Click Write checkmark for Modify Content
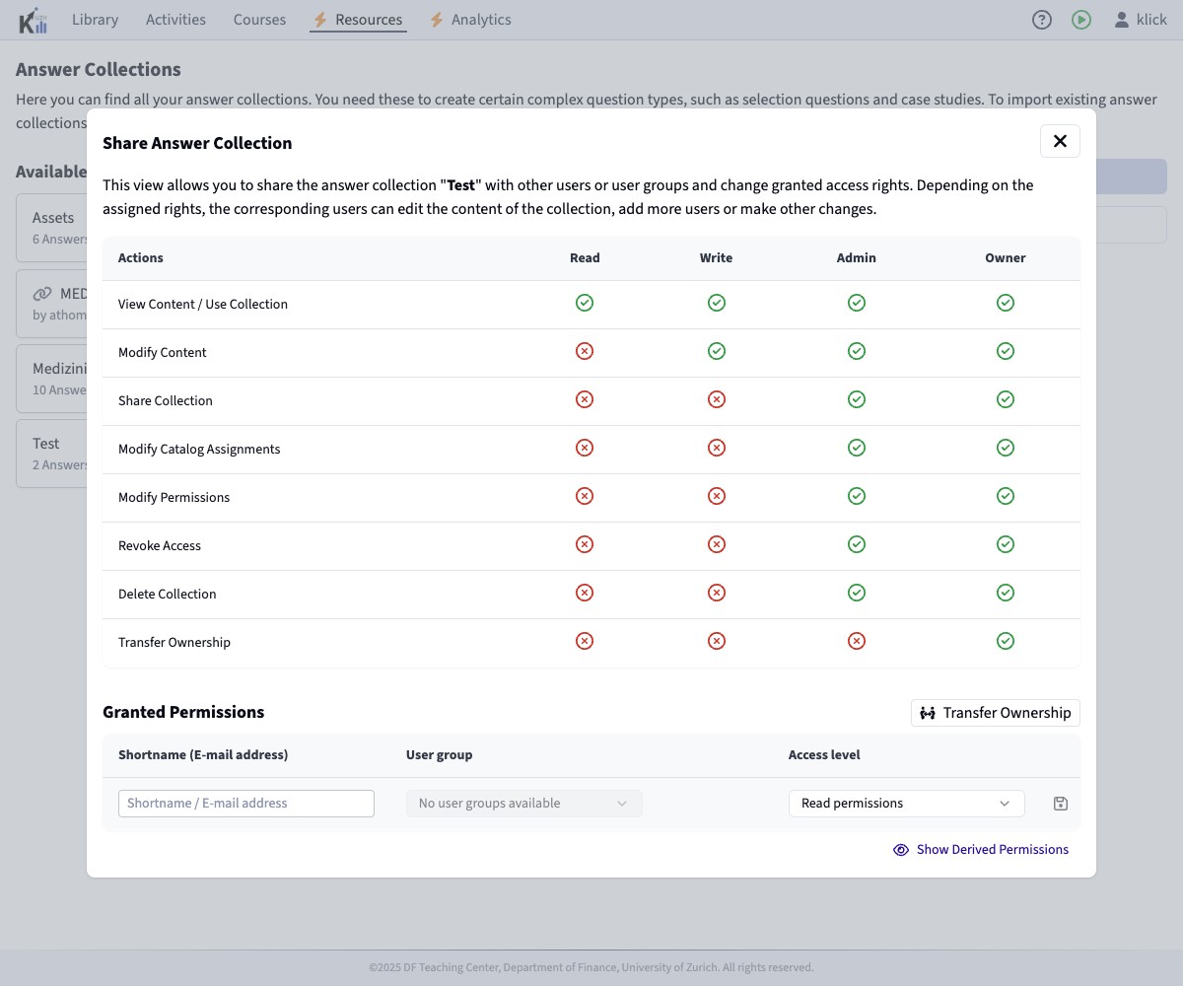This screenshot has height=986, width=1183. click(x=717, y=351)
